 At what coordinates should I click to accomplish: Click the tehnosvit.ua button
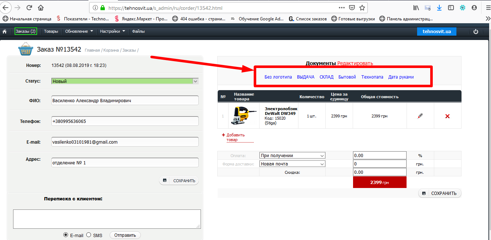(437, 32)
